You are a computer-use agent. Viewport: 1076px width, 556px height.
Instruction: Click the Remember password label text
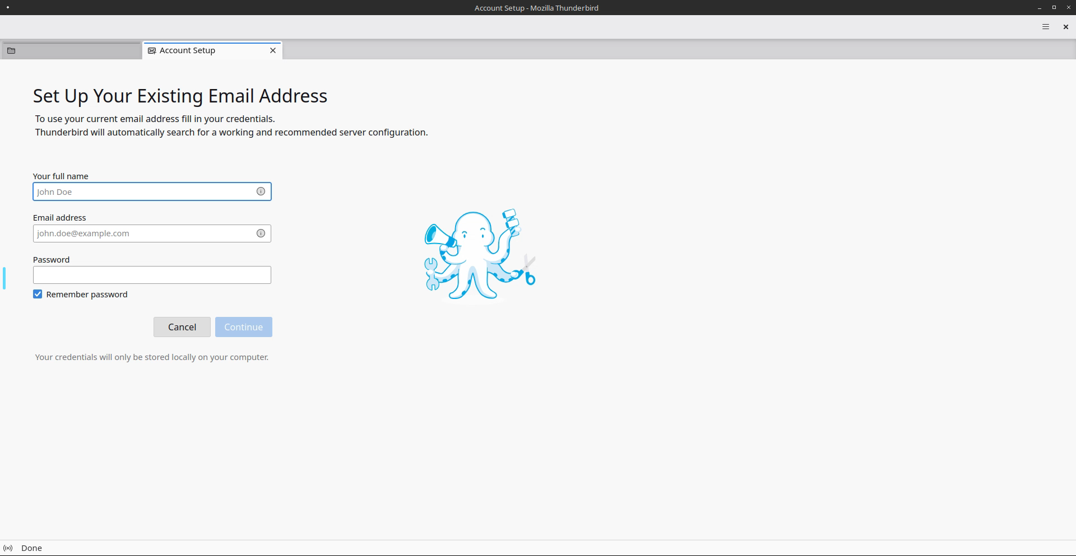click(87, 295)
